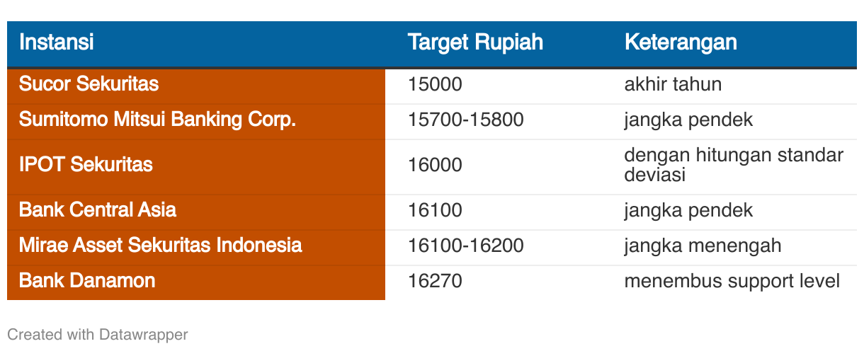Select the 16000 target value
The width and height of the screenshot is (864, 351).
coord(435,165)
